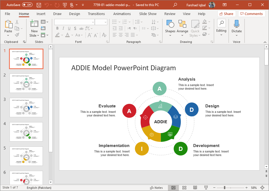Open the Transitions tab
Image resolution: width=269 pixels, height=191 pixels.
coord(96,14)
